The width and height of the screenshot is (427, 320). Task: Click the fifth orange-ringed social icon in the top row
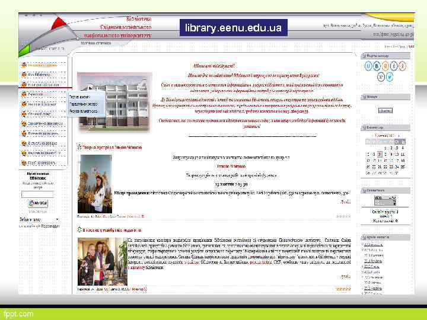402,66
